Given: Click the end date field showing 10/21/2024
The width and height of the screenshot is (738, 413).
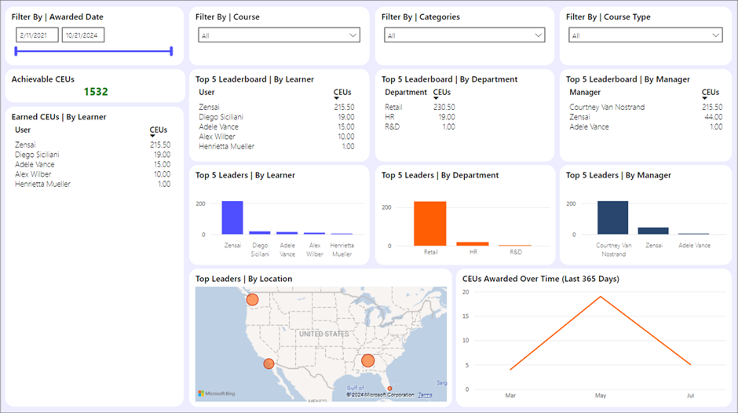Looking at the screenshot, I should (x=83, y=35).
